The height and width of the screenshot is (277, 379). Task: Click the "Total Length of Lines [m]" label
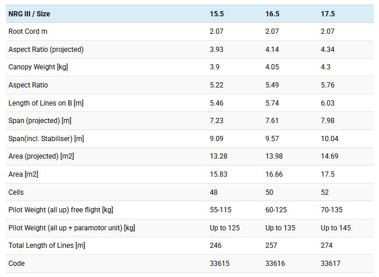coord(47,246)
